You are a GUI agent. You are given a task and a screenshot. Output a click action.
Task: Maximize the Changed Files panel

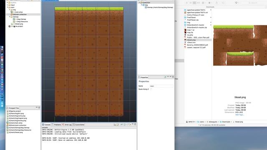click(39, 107)
